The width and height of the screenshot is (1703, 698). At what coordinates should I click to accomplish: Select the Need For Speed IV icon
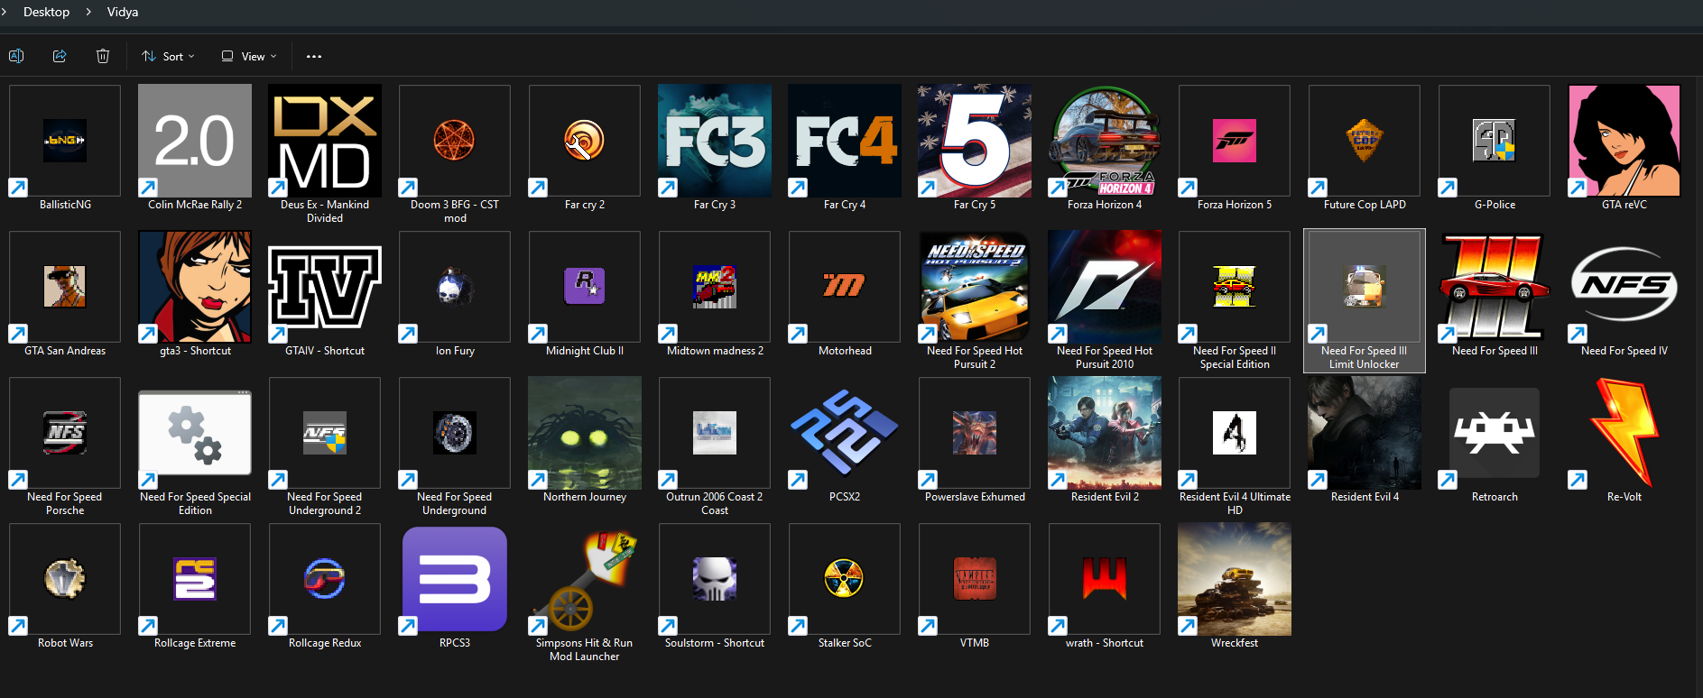coord(1624,287)
